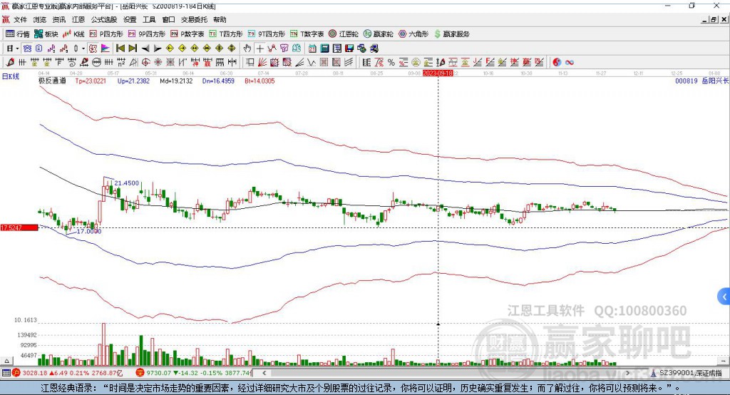
Task: Click the horizontal scrollbar left arrow
Action: [x=264, y=373]
